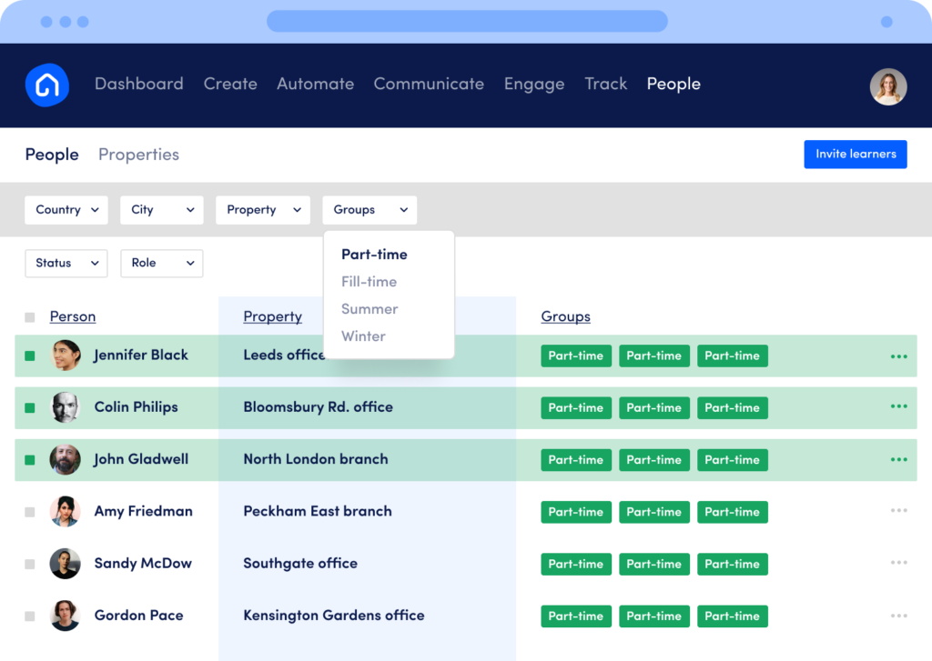Click more options for John Gladwell row
This screenshot has width=932, height=661.
coord(898,460)
